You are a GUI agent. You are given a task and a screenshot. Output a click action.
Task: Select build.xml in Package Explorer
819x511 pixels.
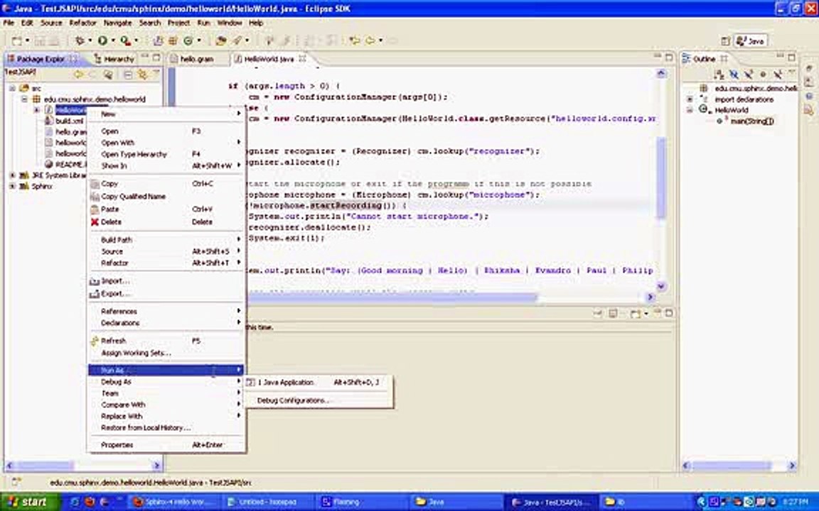coord(69,121)
